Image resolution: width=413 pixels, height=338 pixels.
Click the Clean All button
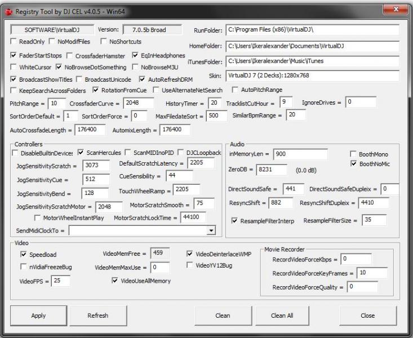pyautogui.click(x=282, y=315)
